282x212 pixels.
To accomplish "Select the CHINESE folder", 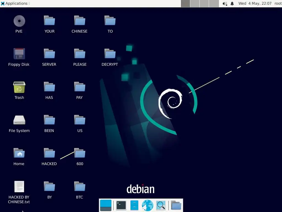I will [x=80, y=20].
